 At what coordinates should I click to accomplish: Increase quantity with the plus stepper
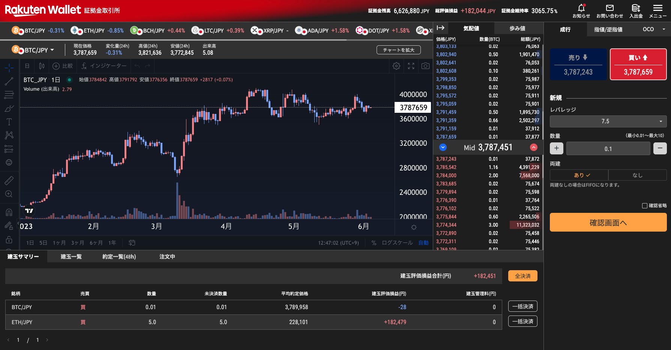click(x=556, y=148)
